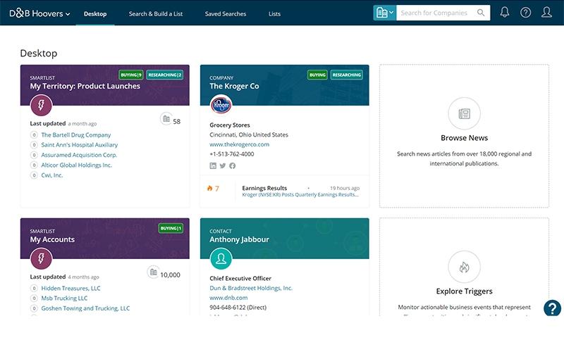The height and width of the screenshot is (352, 564).
Task: Click the flame trigger icon beside 7
Action: (x=209, y=188)
